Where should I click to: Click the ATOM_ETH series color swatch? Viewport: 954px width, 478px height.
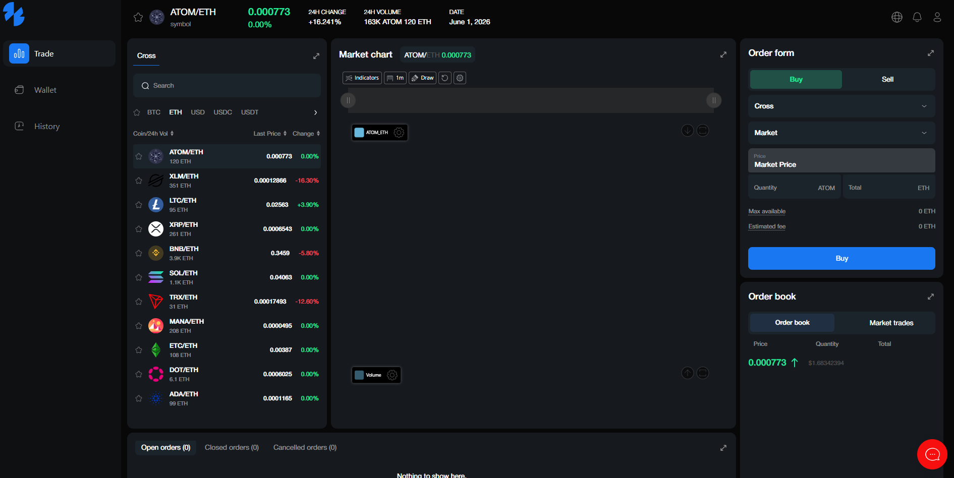[x=359, y=133]
